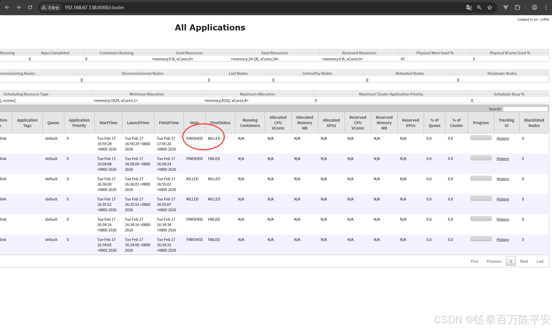Screen dimensions: 552x329
Task: Click the browser forward arrow
Action: (18, 7)
